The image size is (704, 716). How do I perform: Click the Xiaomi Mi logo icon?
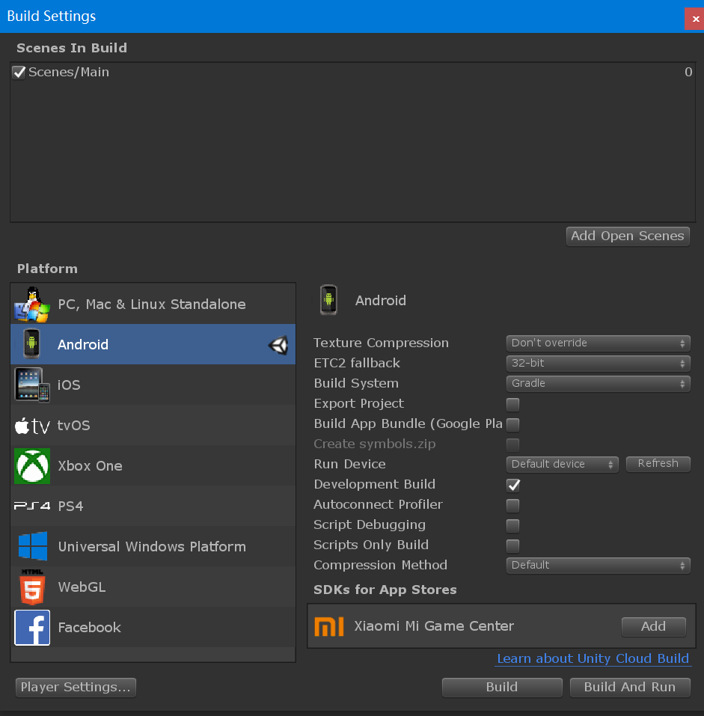328,626
